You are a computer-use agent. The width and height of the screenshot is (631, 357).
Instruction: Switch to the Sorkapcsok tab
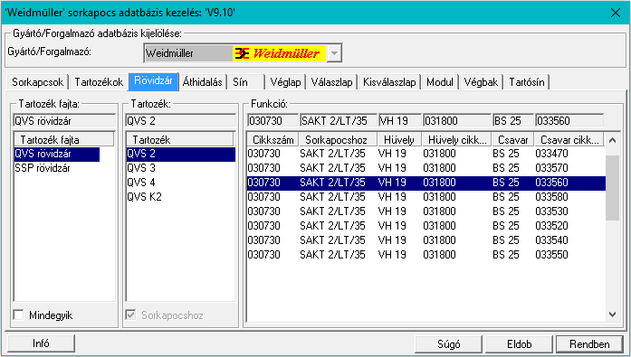(37, 82)
